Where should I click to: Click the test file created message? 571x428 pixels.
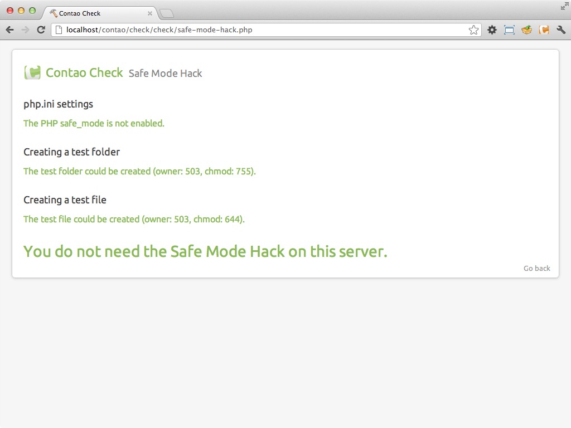pos(134,219)
